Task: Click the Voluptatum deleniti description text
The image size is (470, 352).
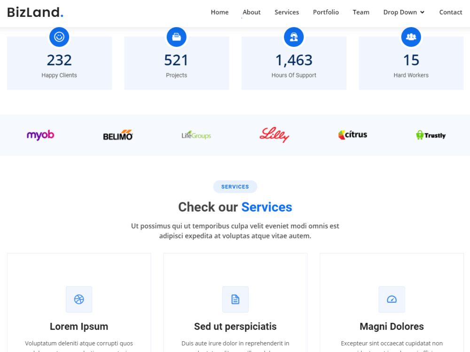Action: click(x=79, y=346)
